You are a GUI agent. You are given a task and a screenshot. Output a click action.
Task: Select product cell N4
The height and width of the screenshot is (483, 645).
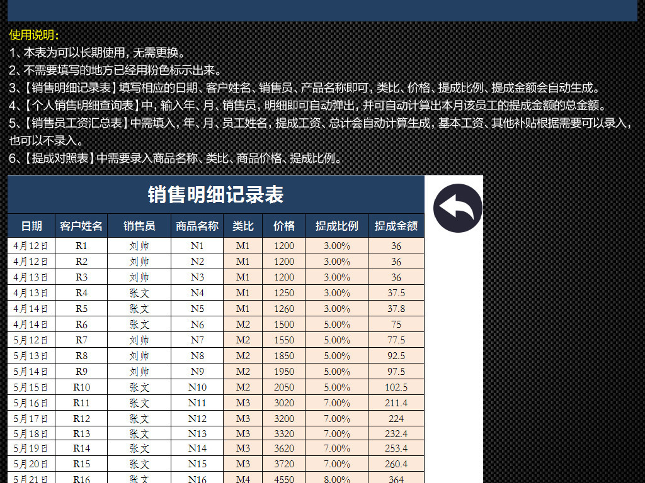197,293
